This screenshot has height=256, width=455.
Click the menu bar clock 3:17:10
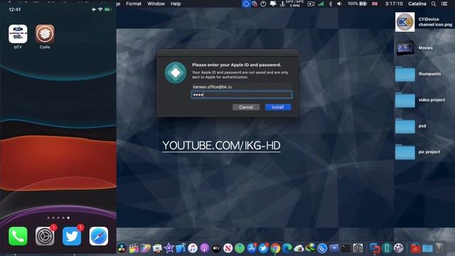[394, 4]
